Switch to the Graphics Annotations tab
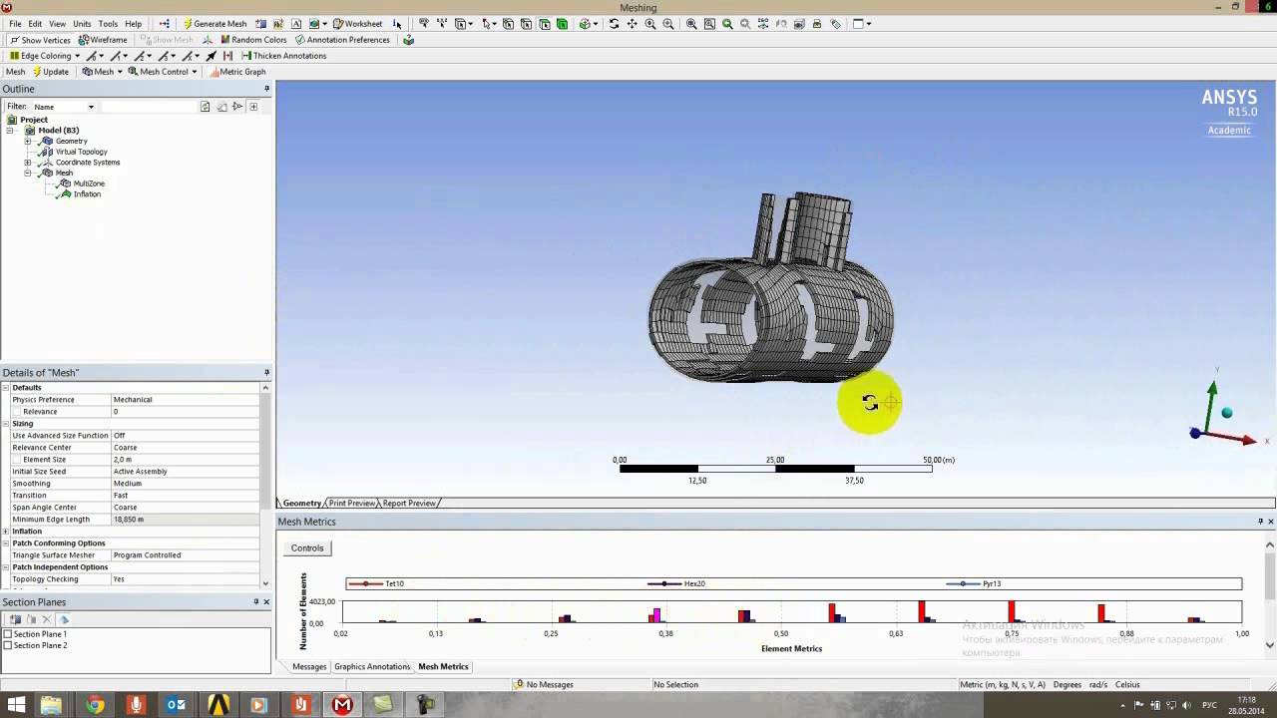The width and height of the screenshot is (1277, 718). point(372,666)
